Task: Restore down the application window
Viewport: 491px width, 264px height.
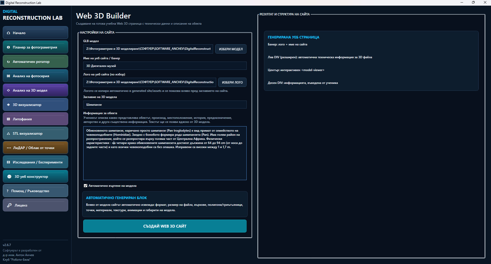Action: tap(473, 3)
